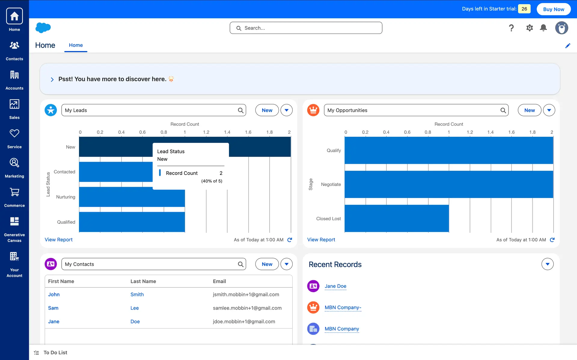The image size is (577, 360).
Task: Click the global Search field
Action: 306,28
